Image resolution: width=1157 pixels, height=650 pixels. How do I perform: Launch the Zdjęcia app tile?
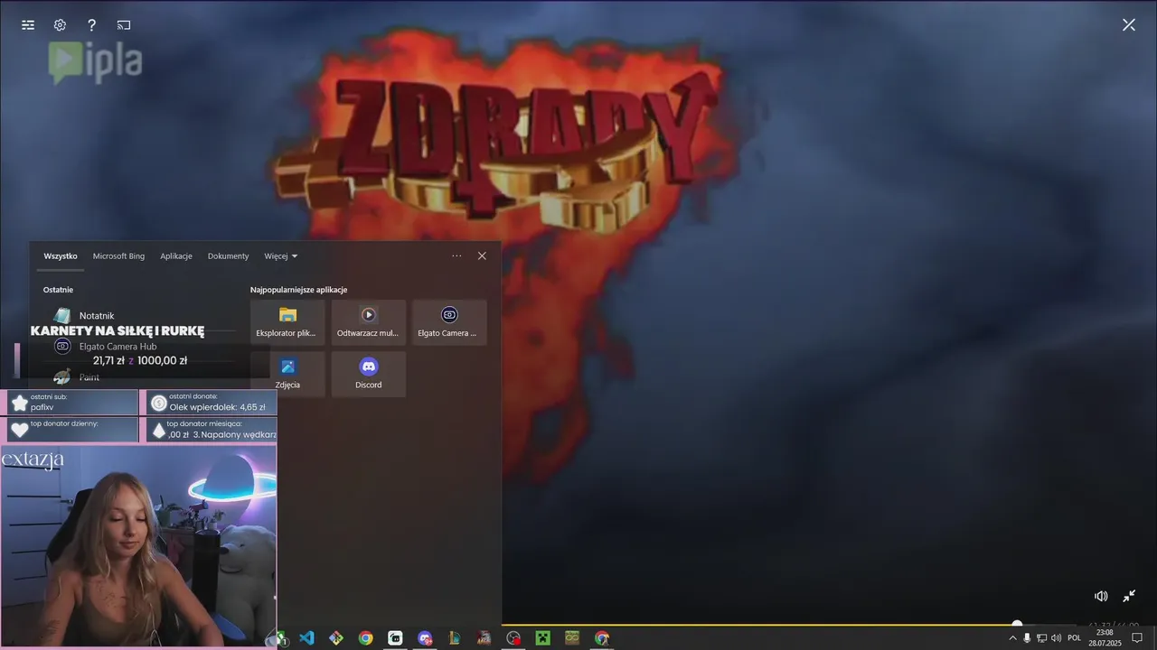(x=287, y=374)
